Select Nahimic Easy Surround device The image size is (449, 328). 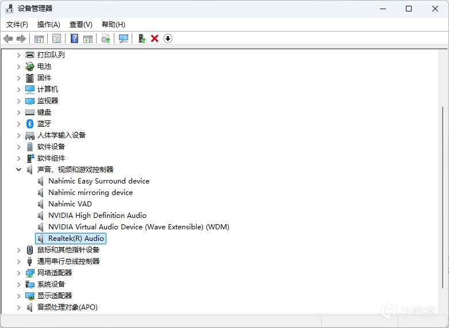[x=99, y=181]
